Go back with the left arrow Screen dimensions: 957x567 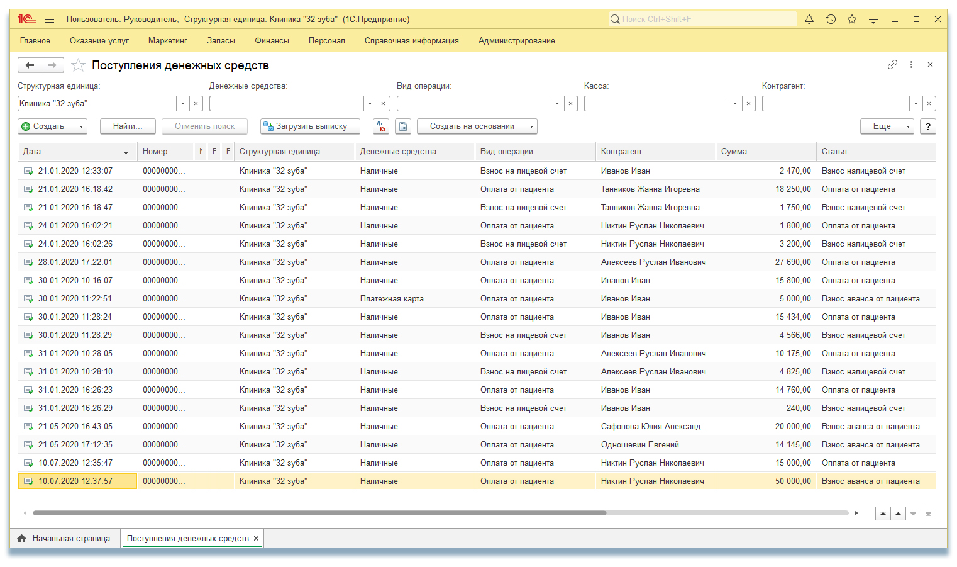coord(30,65)
